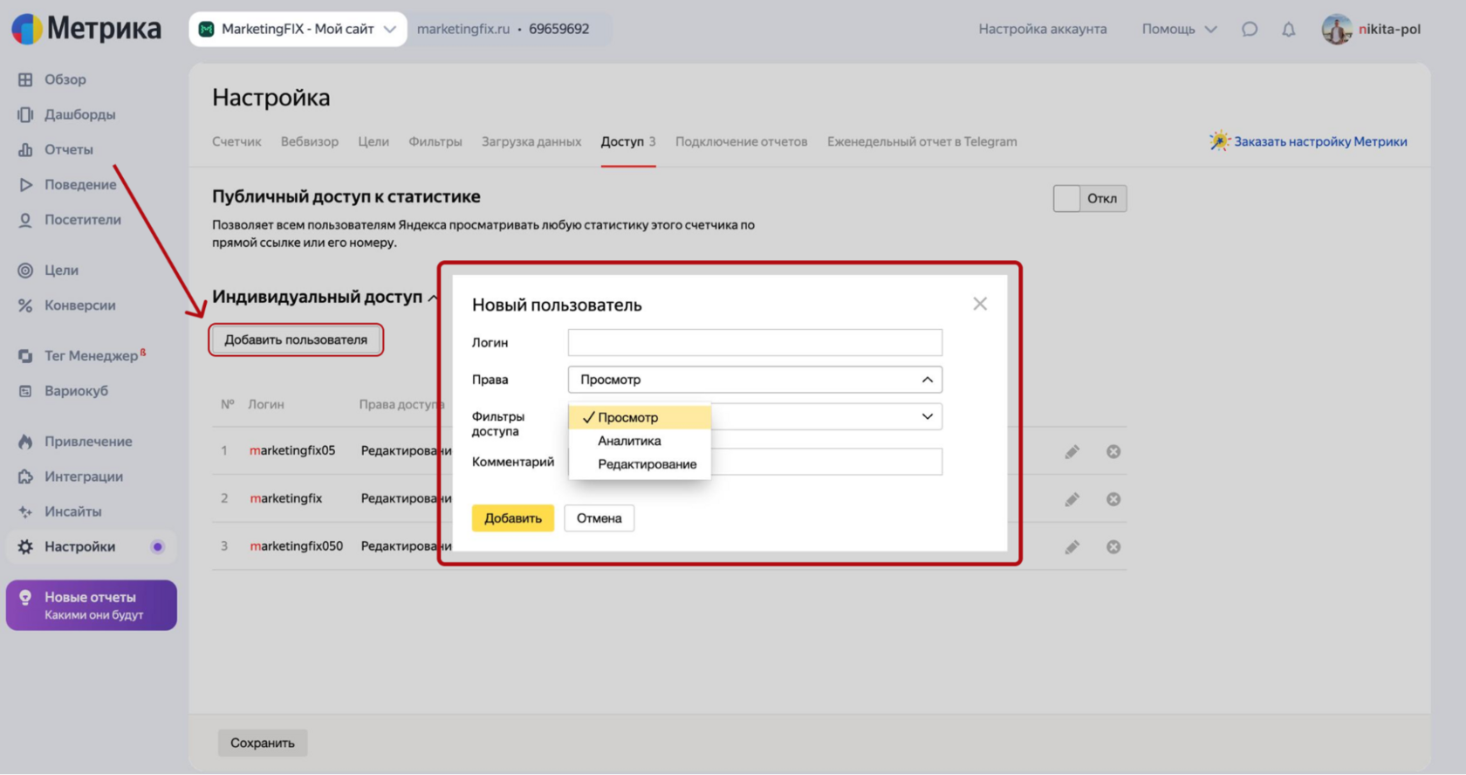Click the yellow Добавить button
The image size is (1466, 775).
513,518
